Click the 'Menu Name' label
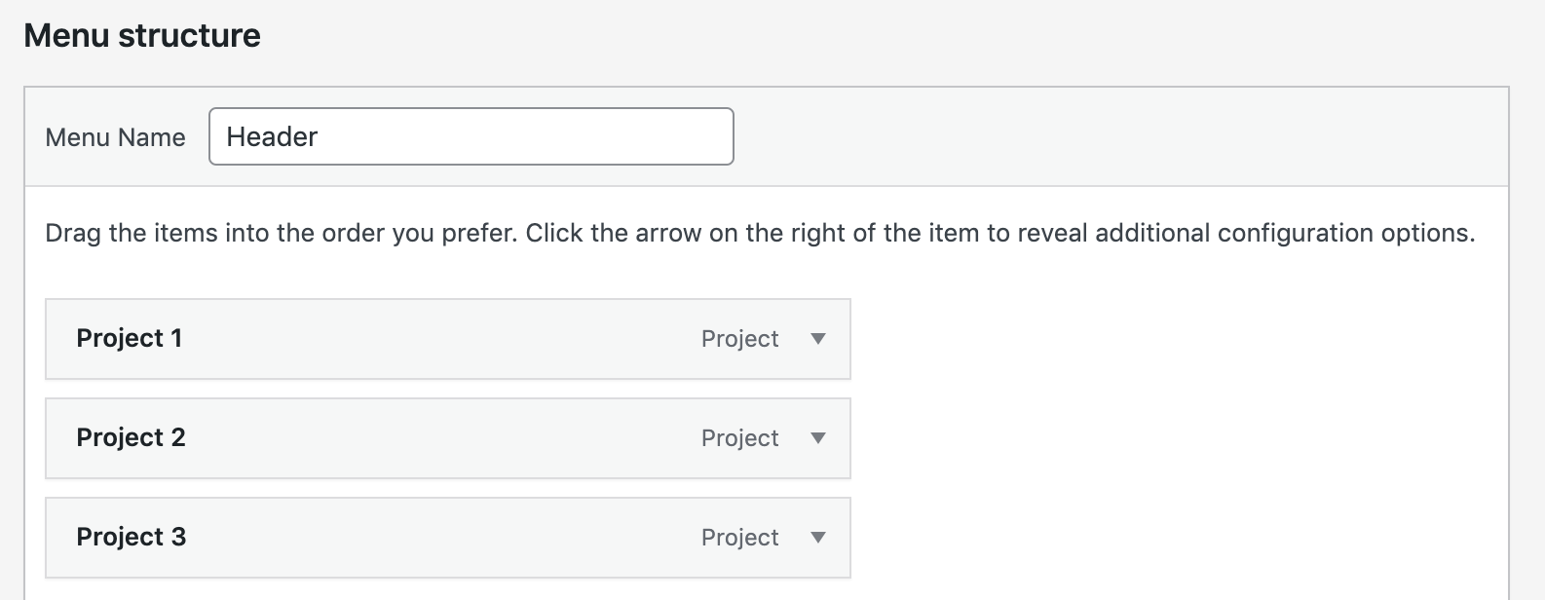The height and width of the screenshot is (600, 1545). click(115, 137)
